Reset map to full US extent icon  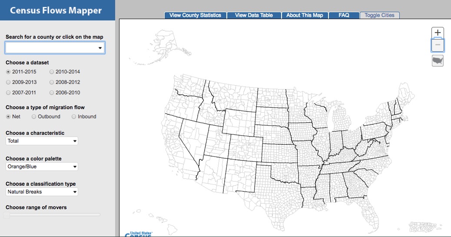point(438,60)
